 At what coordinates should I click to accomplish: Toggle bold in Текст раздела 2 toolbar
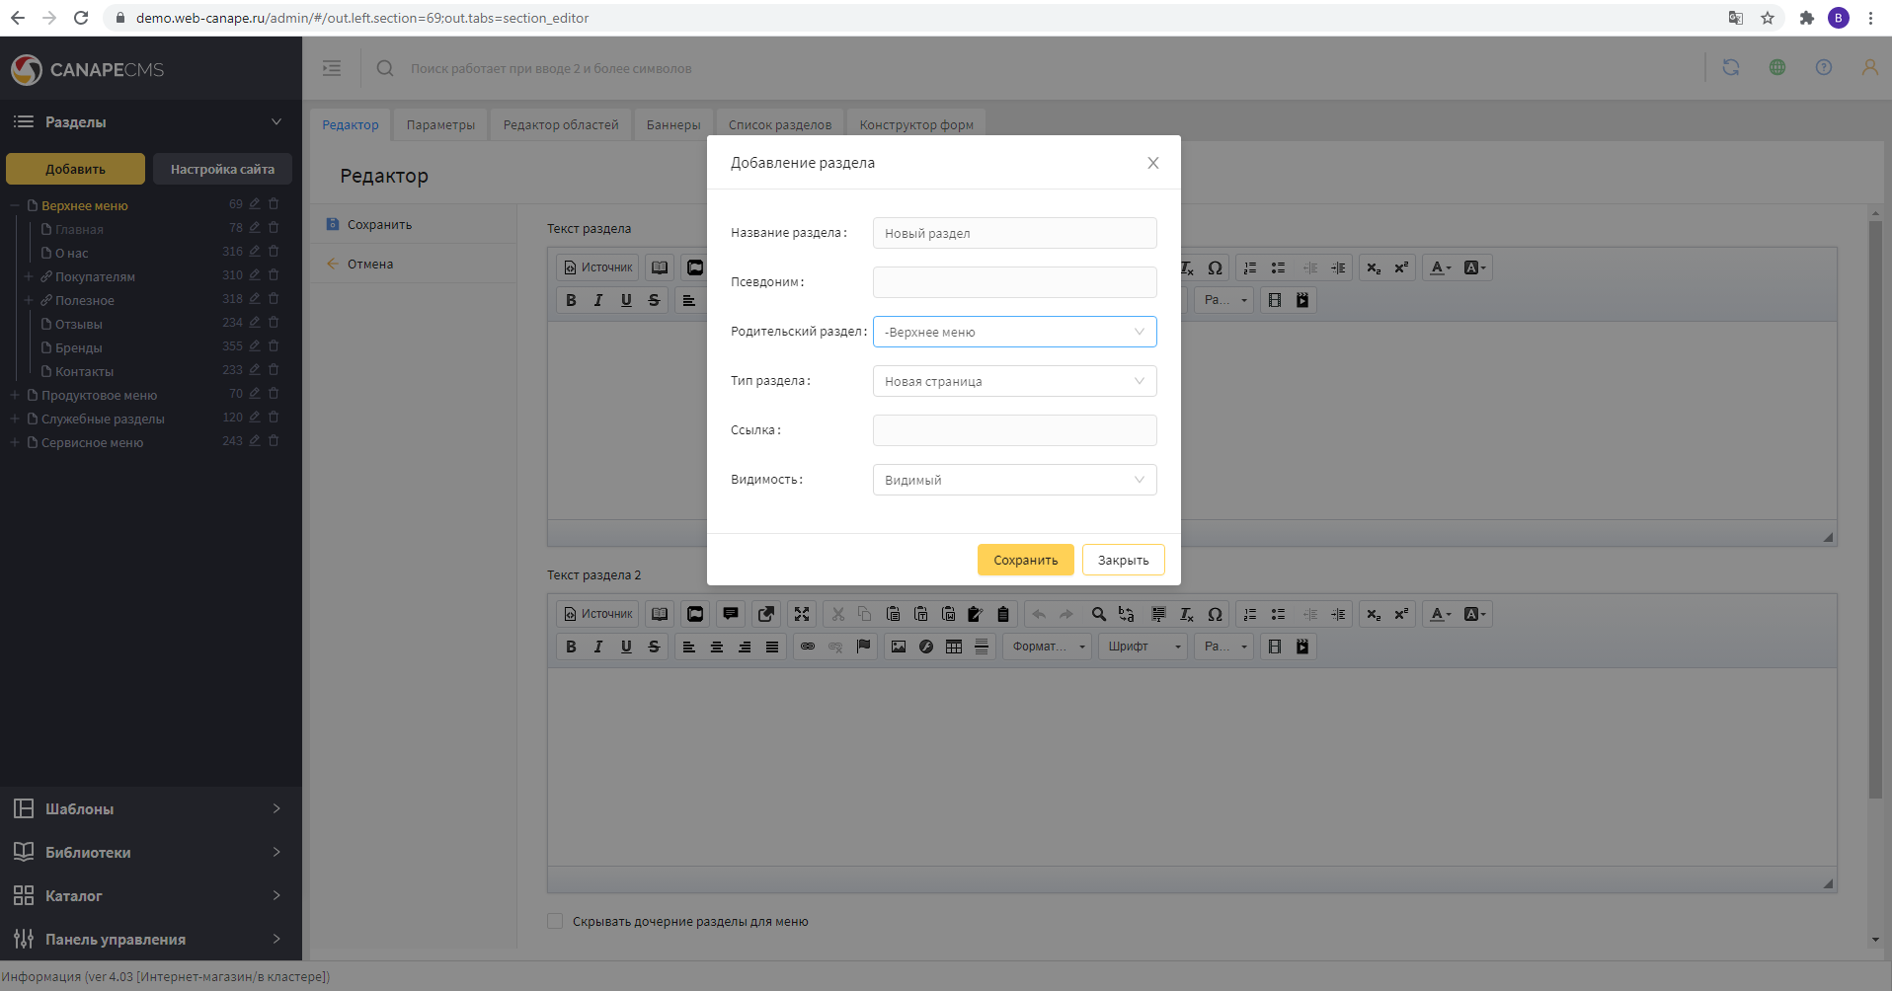click(x=571, y=647)
